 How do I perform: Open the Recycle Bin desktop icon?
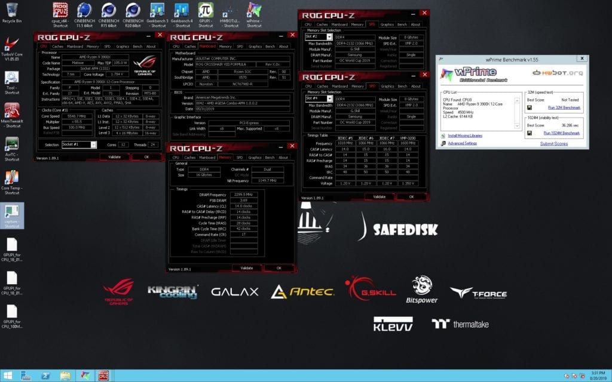click(x=12, y=13)
